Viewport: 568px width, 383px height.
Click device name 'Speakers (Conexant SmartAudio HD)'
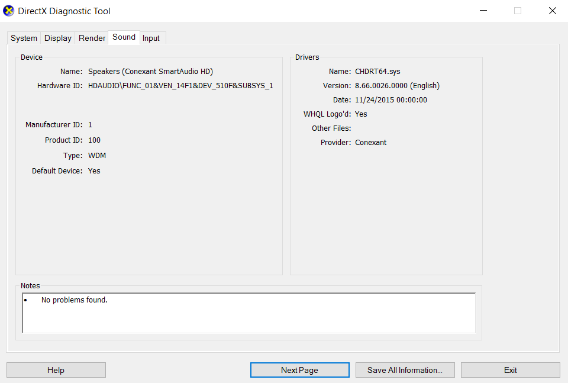(151, 72)
